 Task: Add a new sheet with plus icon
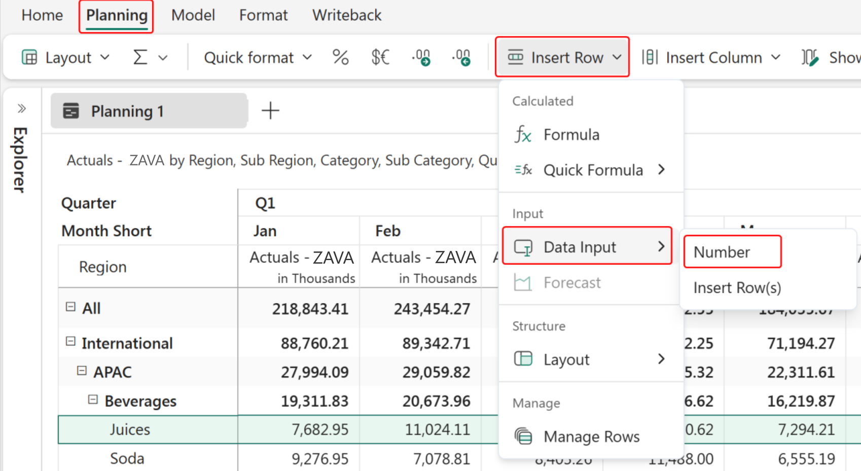coord(270,111)
